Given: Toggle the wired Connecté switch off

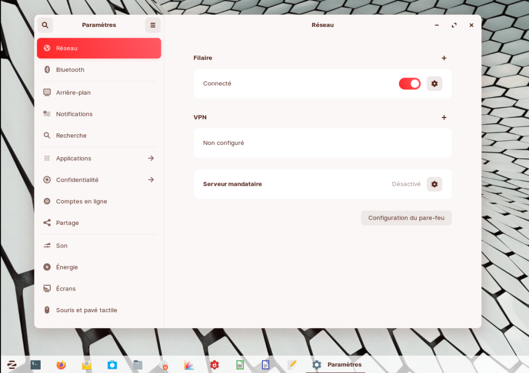Looking at the screenshot, I should [x=409, y=84].
